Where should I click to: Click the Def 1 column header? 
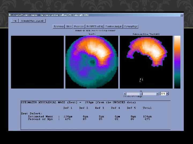click(x=68, y=108)
